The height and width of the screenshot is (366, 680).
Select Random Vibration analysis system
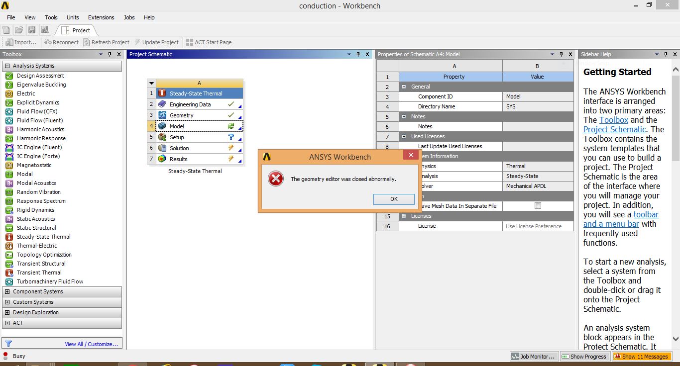click(x=39, y=192)
